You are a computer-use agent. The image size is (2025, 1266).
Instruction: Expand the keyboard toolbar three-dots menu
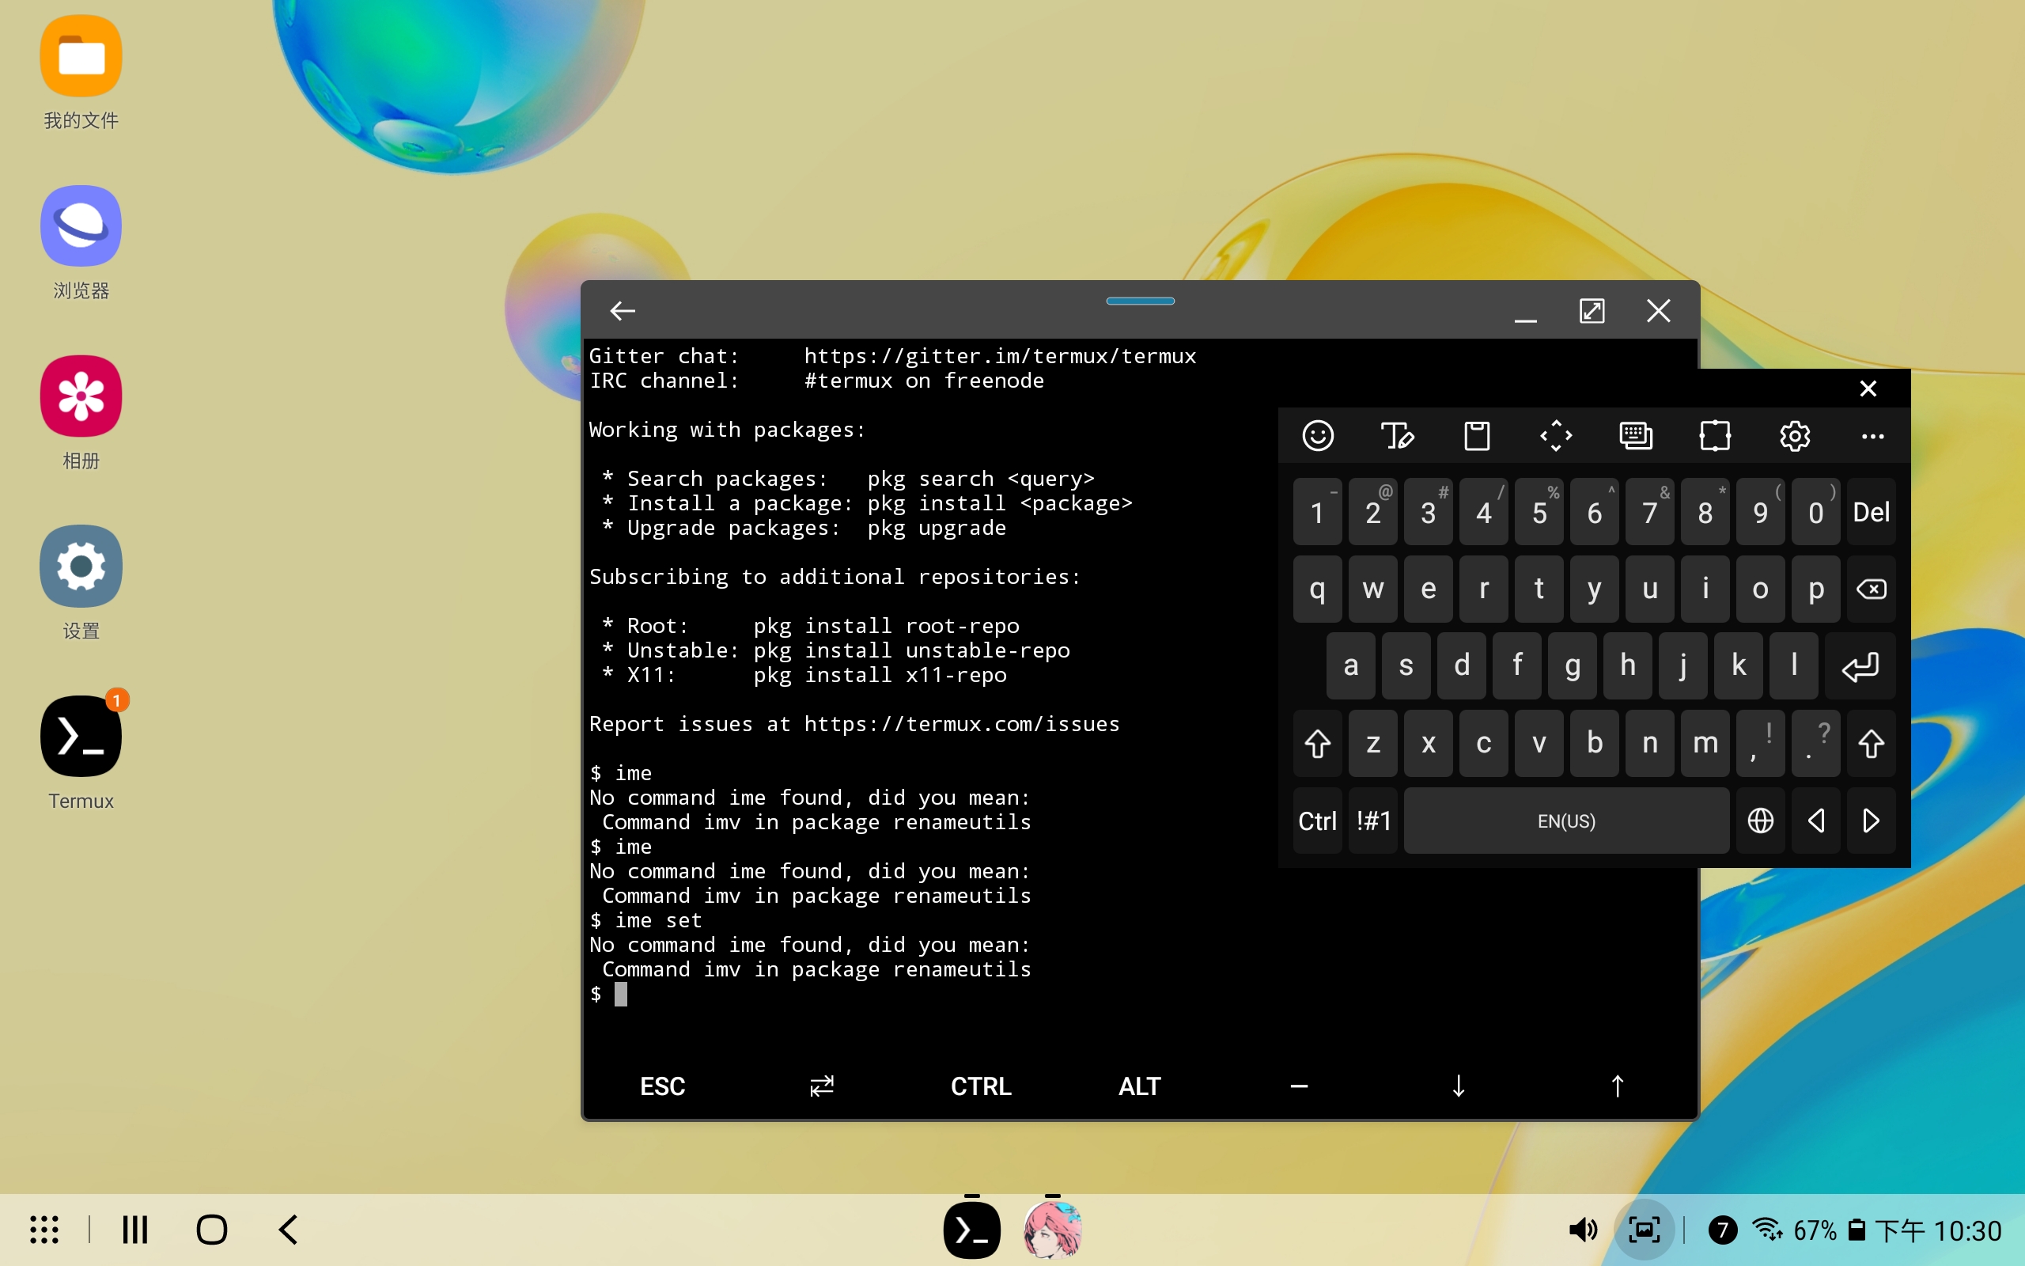(x=1872, y=435)
